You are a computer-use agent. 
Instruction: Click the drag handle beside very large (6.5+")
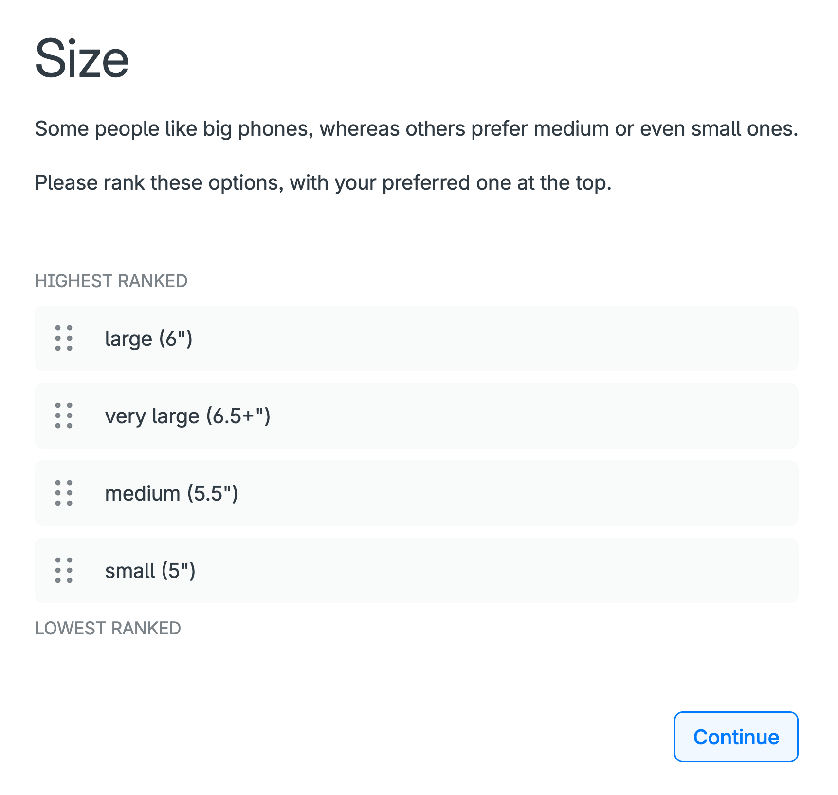64,416
